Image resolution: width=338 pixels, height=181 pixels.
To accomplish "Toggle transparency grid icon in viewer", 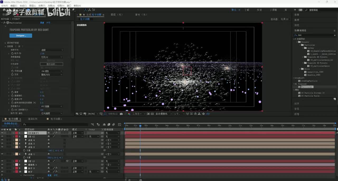I will point(152,114).
